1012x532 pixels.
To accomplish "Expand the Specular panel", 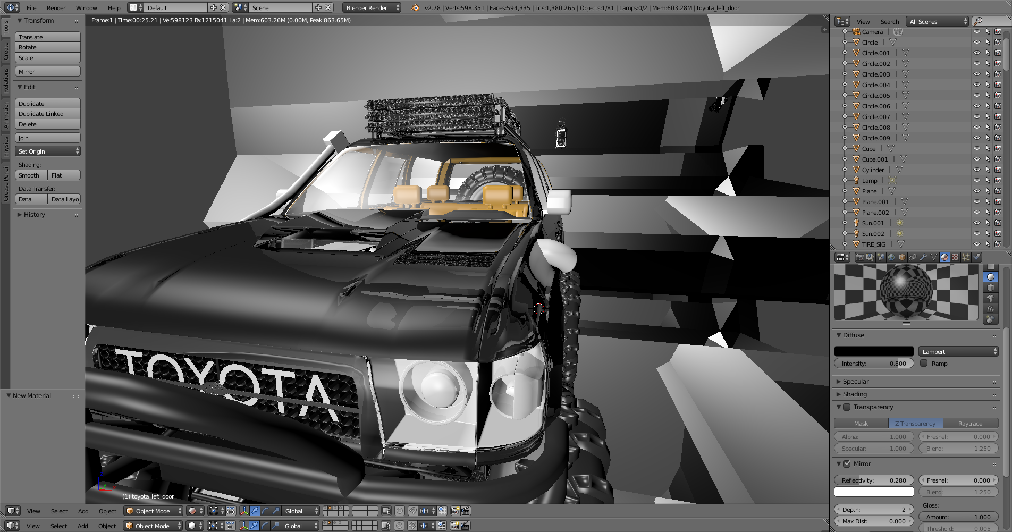I will click(x=839, y=382).
